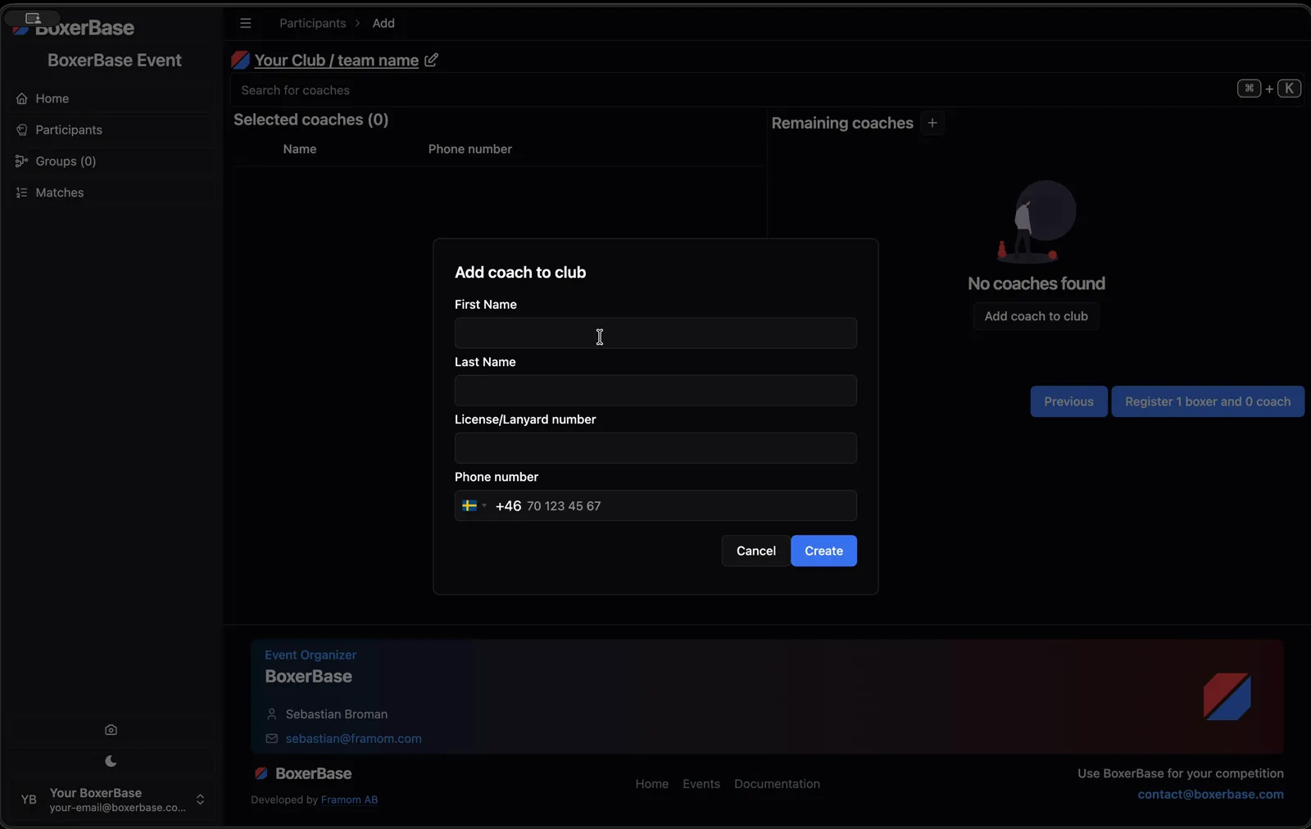Click the plus icon beside Remaining coaches

pos(932,123)
